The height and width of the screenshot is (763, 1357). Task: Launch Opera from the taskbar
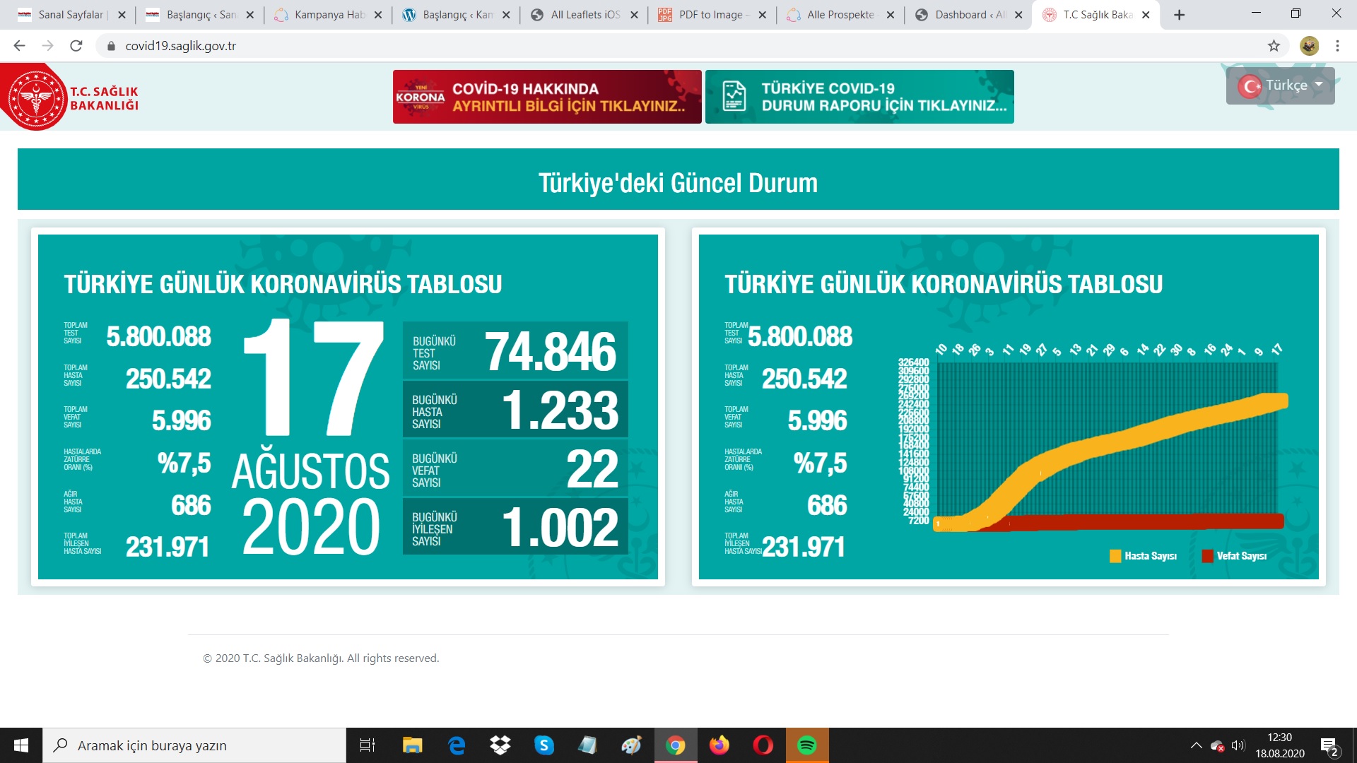(x=763, y=745)
